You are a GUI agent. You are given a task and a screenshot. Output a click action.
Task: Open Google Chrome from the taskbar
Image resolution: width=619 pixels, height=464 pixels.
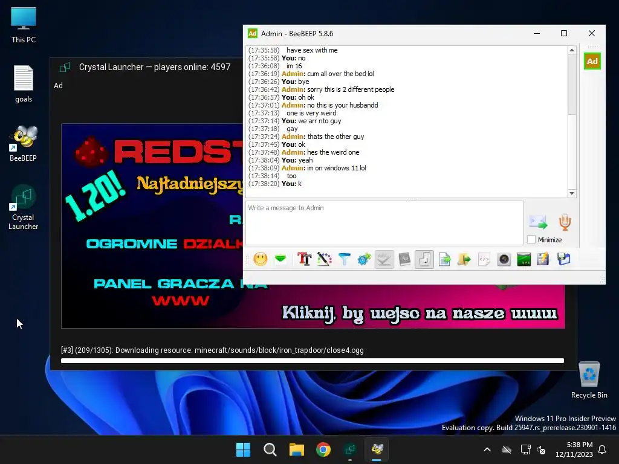coord(323,449)
